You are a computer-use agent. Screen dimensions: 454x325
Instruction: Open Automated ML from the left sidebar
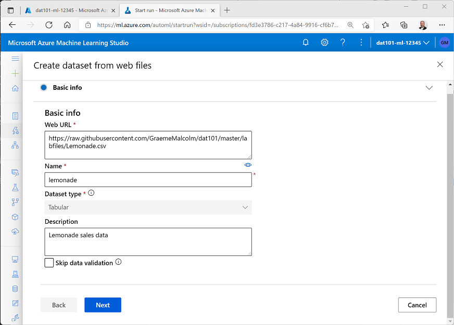pyautogui.click(x=15, y=131)
